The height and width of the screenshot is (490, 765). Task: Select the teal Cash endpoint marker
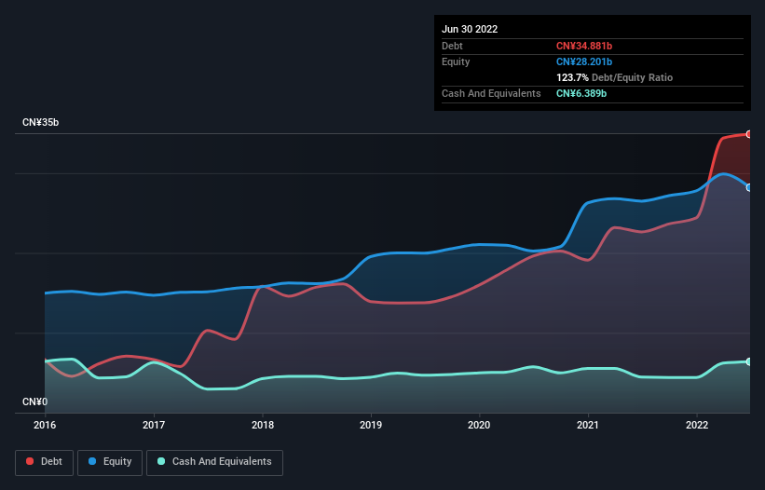pyautogui.click(x=749, y=361)
